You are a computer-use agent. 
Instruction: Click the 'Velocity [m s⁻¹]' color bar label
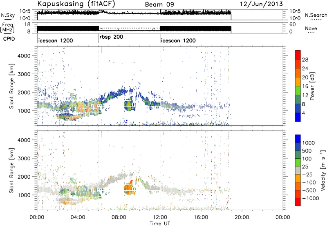[323, 170]
